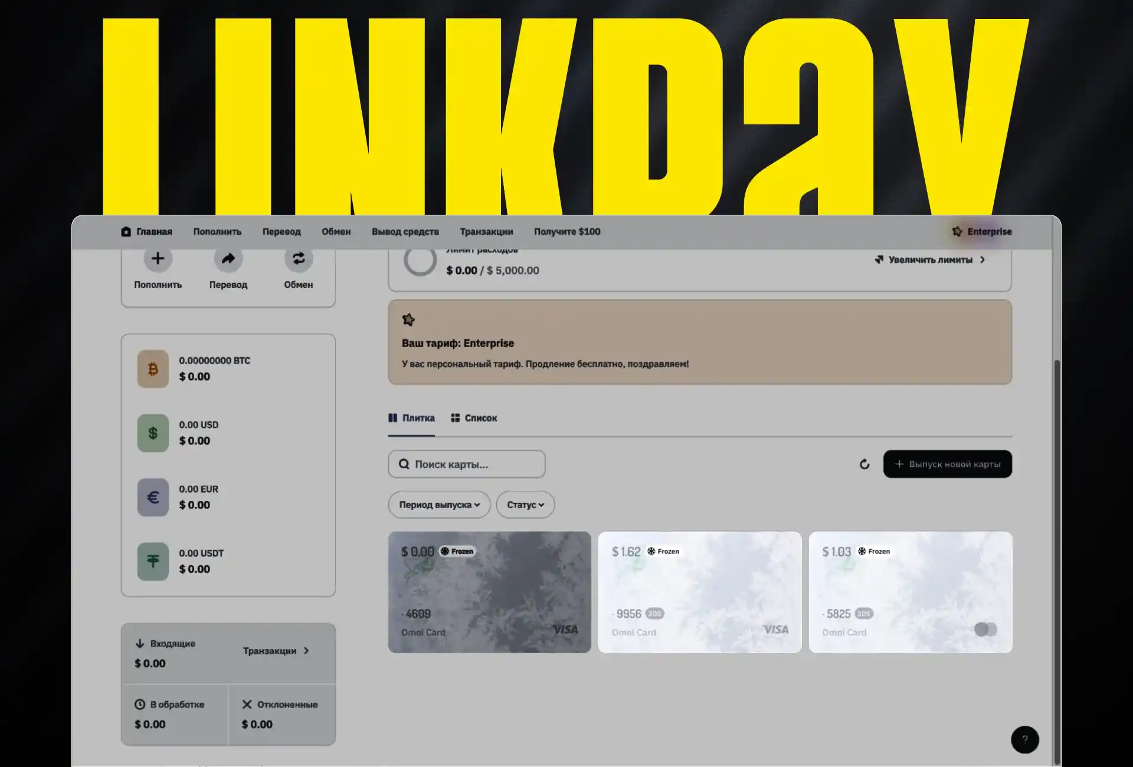Viewport: 1133px width, 767px height.
Task: Click the star icon in tariff banner
Action: pyautogui.click(x=408, y=320)
